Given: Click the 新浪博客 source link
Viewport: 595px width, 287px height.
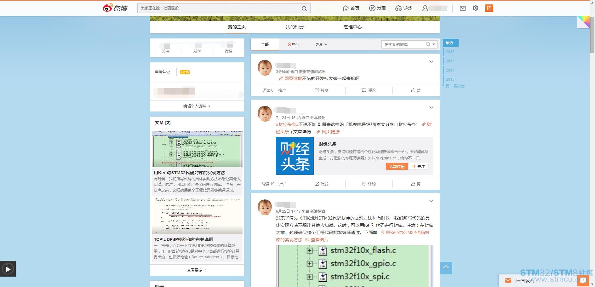Looking at the screenshot, I should [318, 211].
